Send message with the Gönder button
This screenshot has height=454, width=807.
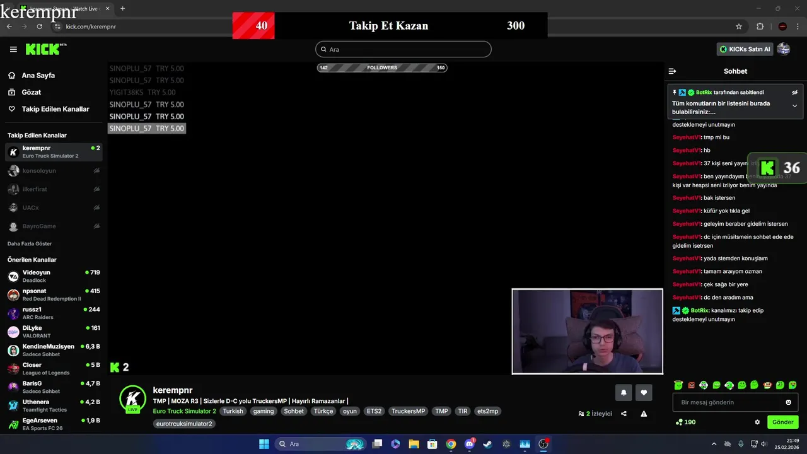(782, 422)
